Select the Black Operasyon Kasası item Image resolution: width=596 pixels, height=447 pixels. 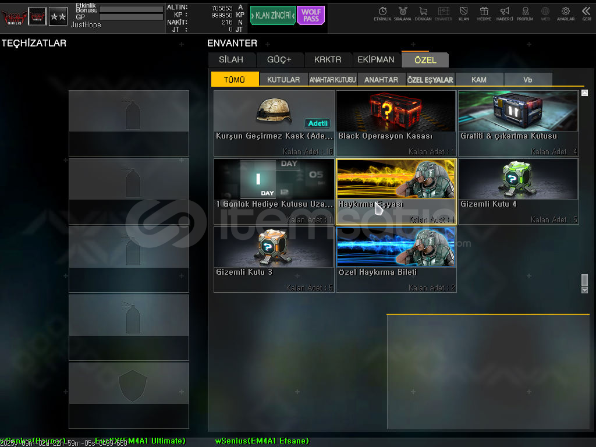coord(396,123)
